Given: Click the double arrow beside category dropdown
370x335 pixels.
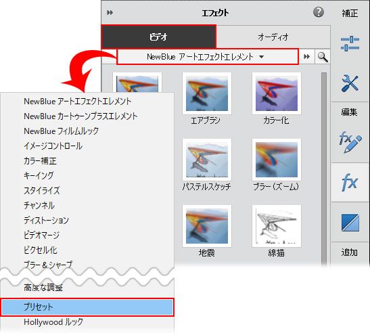Looking at the screenshot, I should click(x=307, y=57).
